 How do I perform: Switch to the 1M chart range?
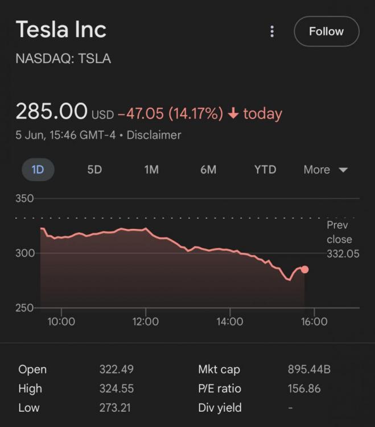151,170
